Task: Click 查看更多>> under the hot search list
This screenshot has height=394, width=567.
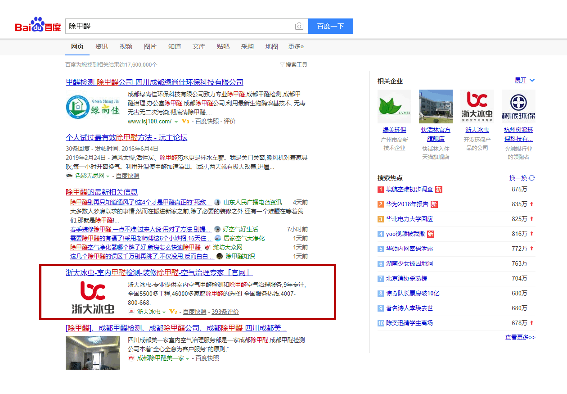Action: point(520,337)
